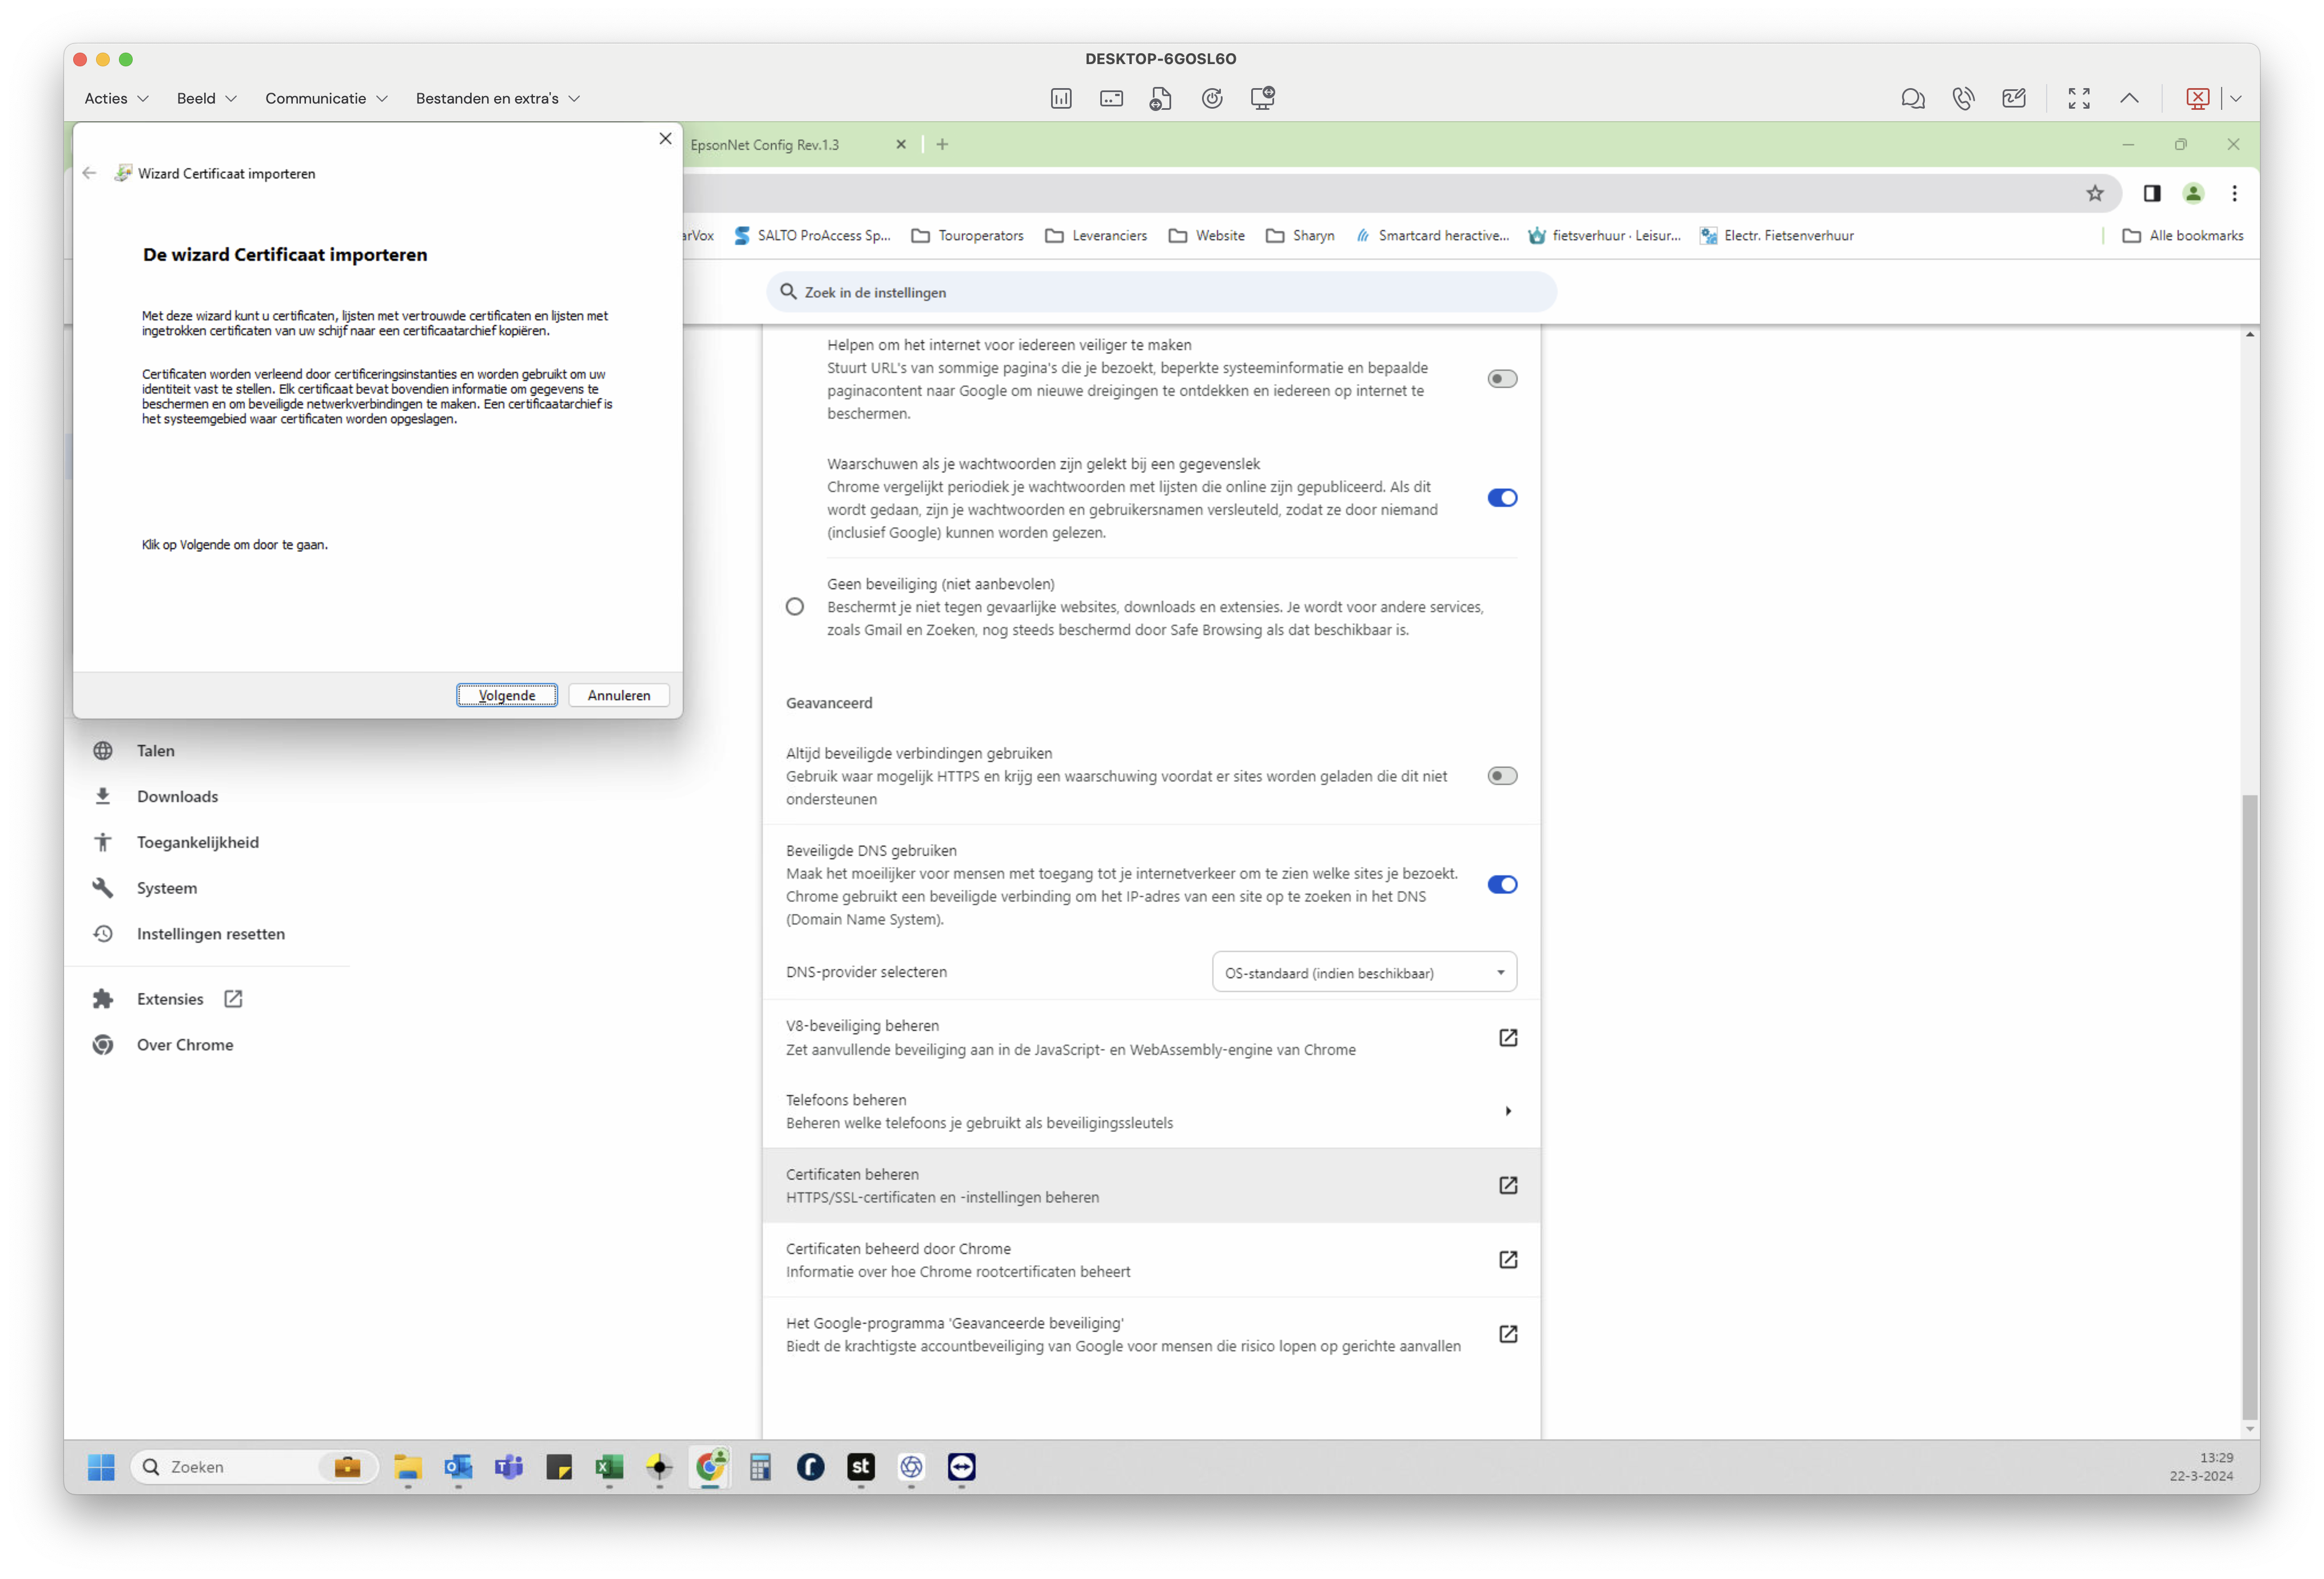Image resolution: width=2324 pixels, height=1579 pixels.
Task: Click Volgende in certificate wizard
Action: coord(507,696)
